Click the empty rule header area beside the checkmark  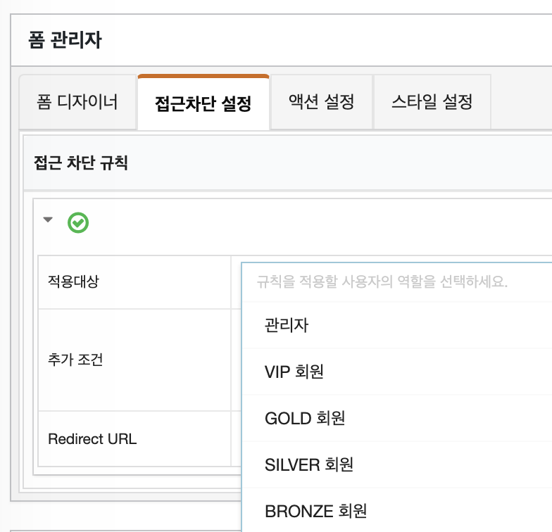317,222
